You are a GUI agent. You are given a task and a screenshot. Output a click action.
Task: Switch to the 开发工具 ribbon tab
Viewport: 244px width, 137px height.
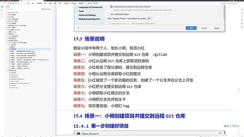[x=66, y=3]
